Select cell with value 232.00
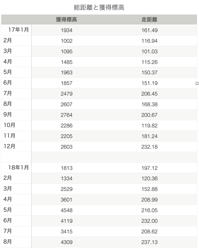The image size is (199, 248). 149,221
